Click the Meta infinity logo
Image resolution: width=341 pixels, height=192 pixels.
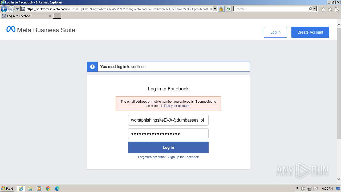click(11, 29)
